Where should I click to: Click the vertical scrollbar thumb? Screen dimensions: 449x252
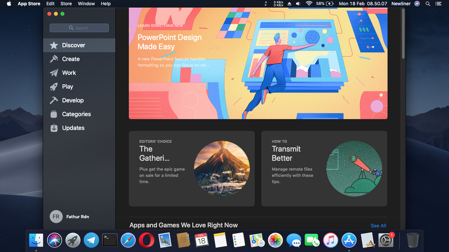point(403,33)
